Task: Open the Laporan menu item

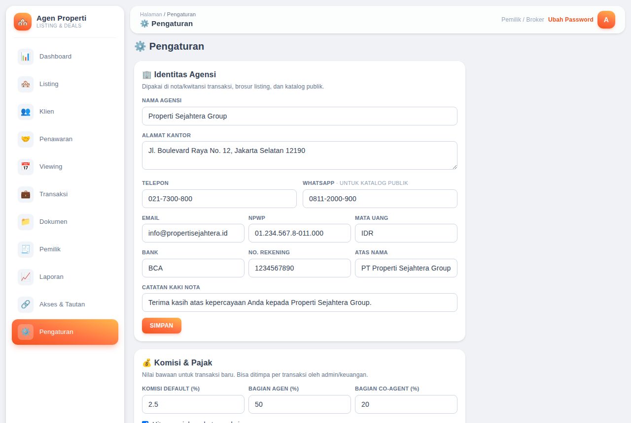Action: coord(65,277)
